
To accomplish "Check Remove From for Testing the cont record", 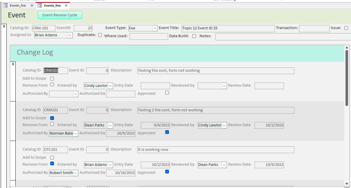I will [x=52, y=85].
